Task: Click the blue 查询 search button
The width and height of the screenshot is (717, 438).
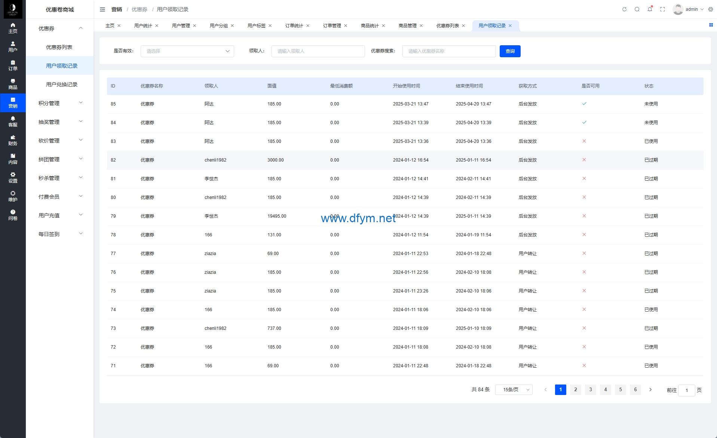Action: [x=510, y=51]
